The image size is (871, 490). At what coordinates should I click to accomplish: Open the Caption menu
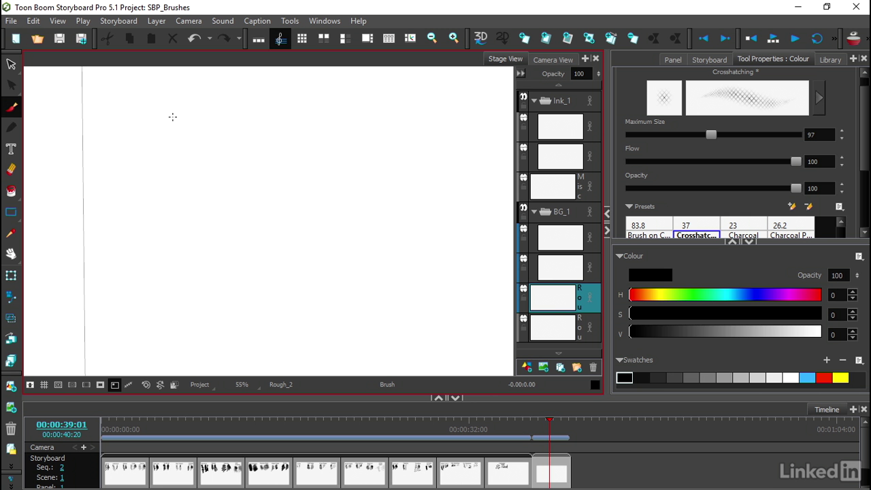coord(257,21)
